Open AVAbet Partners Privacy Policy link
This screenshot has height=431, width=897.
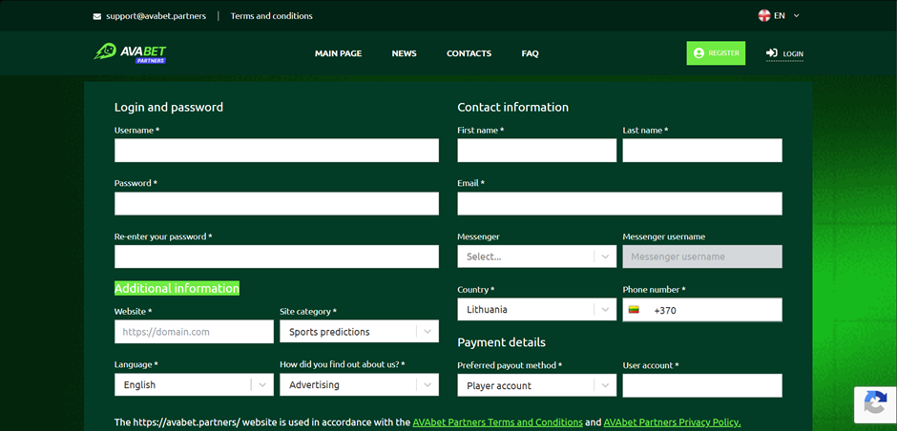(672, 422)
